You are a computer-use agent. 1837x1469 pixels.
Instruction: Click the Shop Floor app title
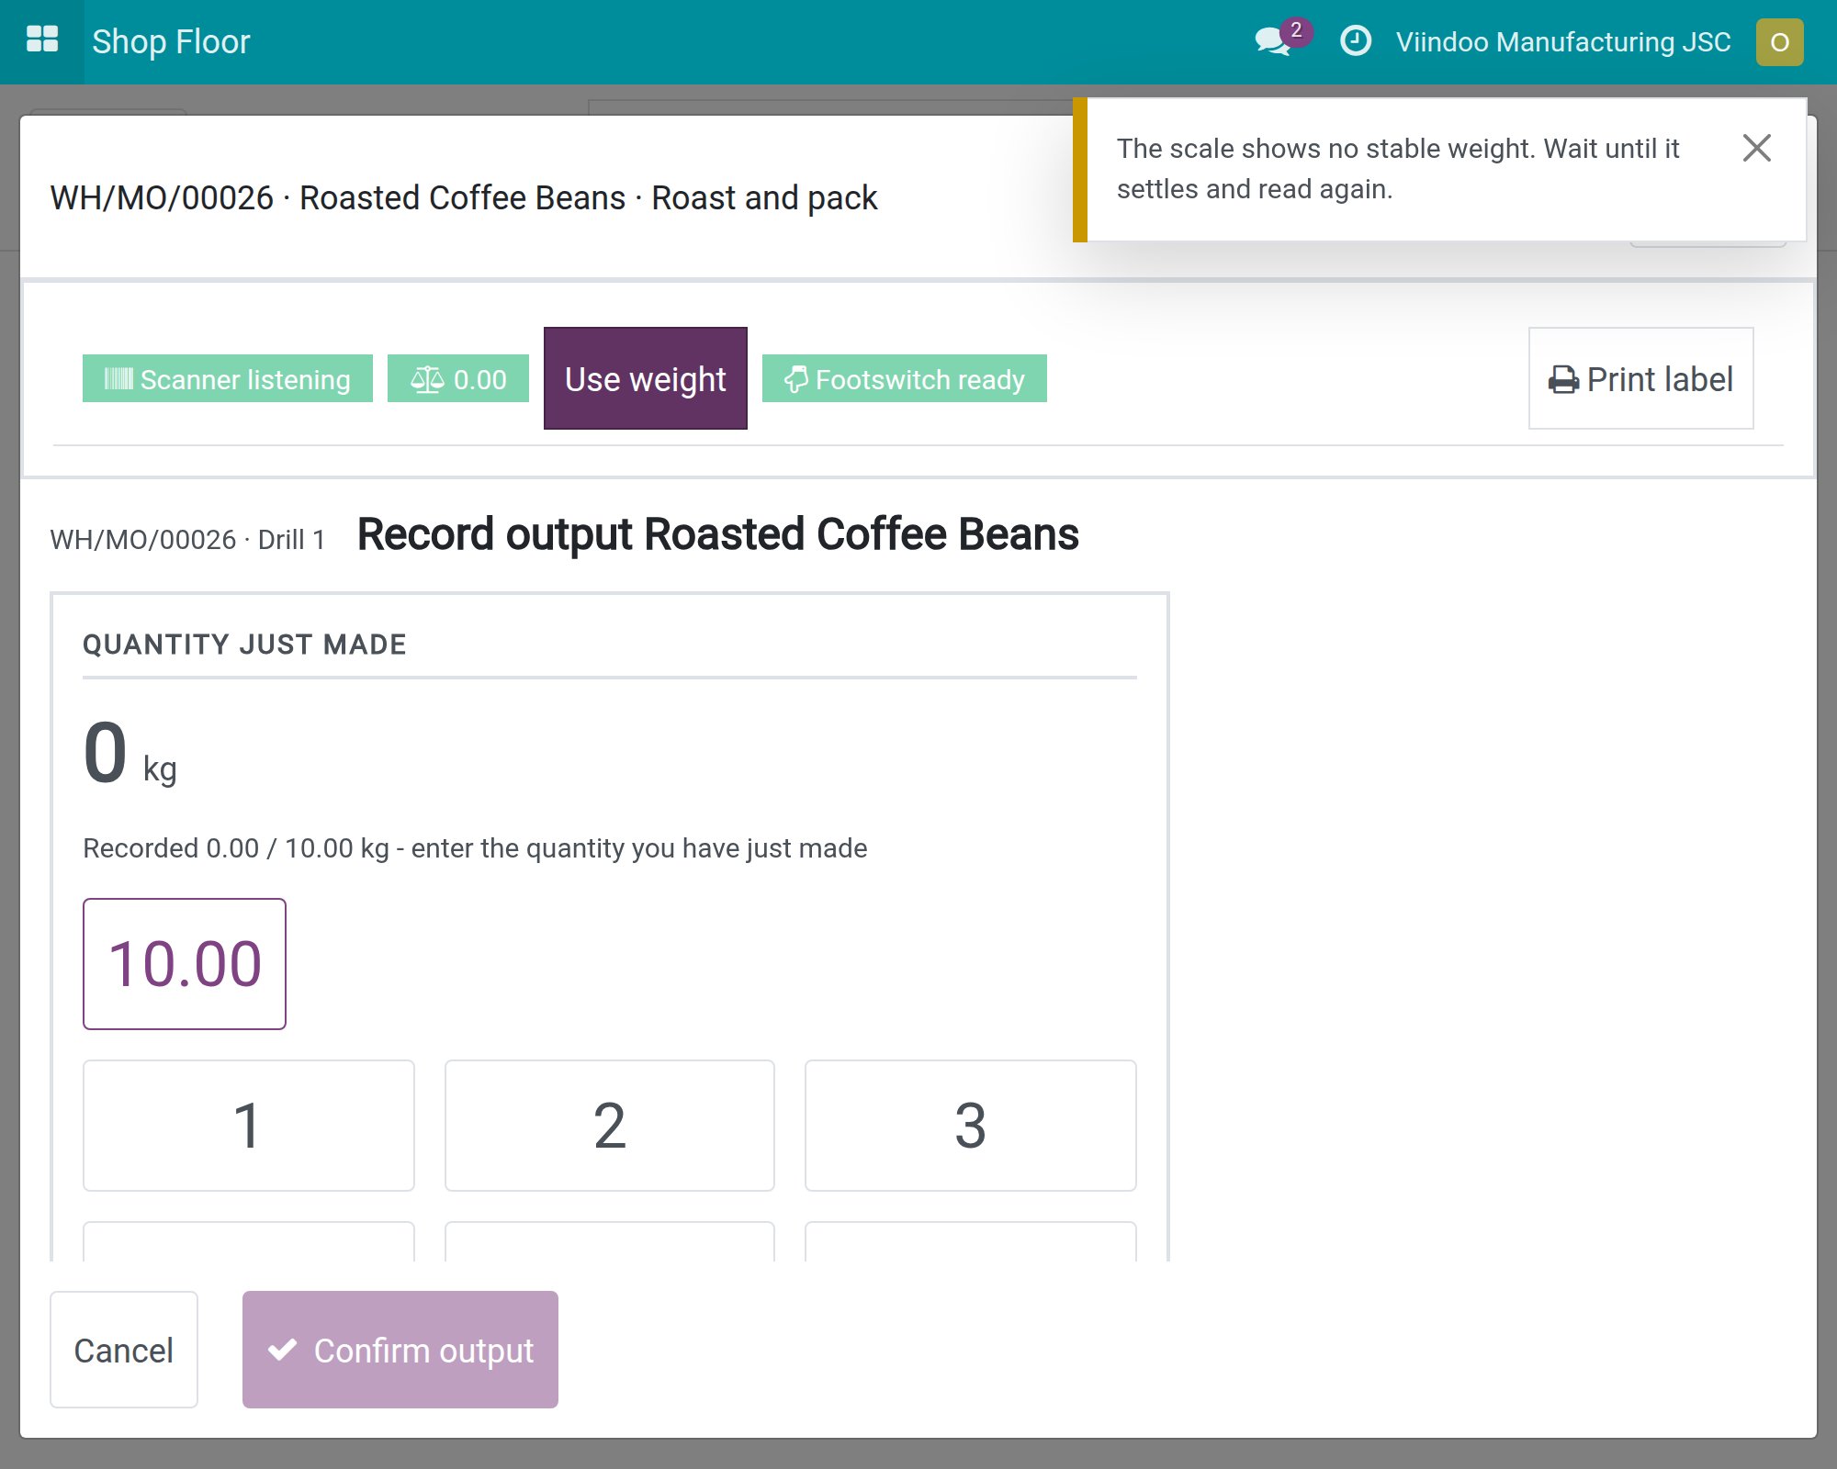(x=171, y=41)
